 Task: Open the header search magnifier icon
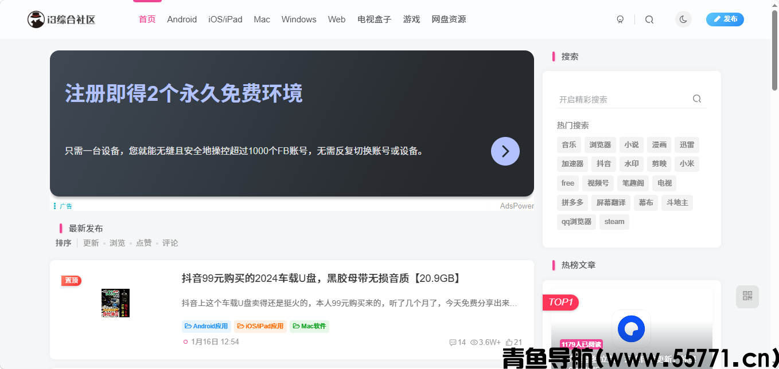pyautogui.click(x=649, y=19)
